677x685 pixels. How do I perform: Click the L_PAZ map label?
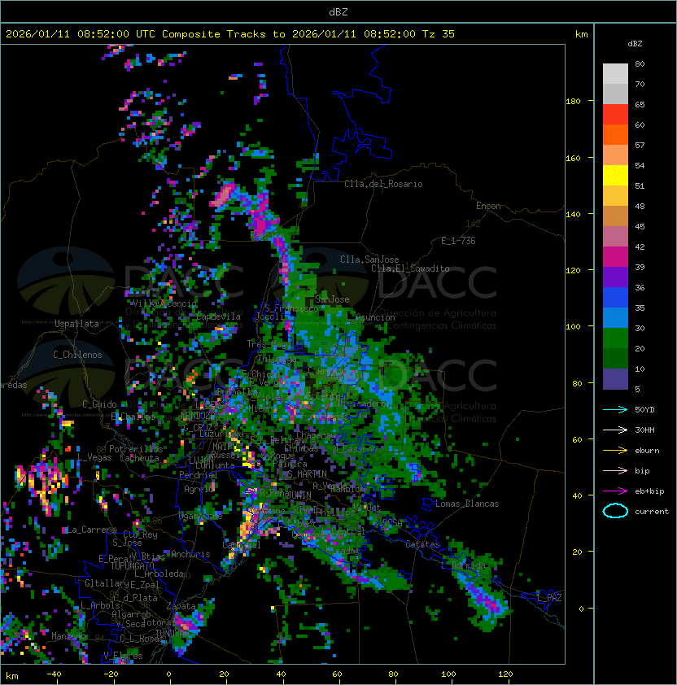[549, 598]
